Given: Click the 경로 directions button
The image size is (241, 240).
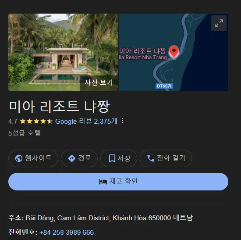Looking at the screenshot, I should (x=79, y=158).
